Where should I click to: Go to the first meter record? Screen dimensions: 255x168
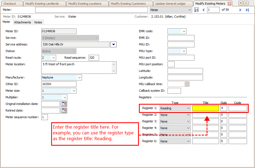pos(196,10)
